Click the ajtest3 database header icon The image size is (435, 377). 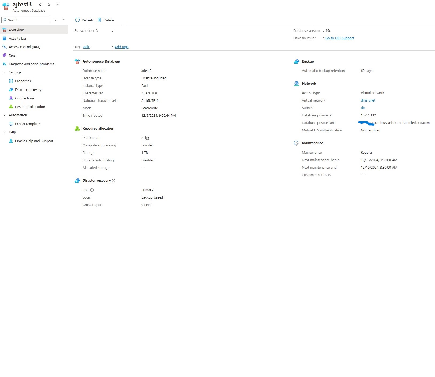6,7
